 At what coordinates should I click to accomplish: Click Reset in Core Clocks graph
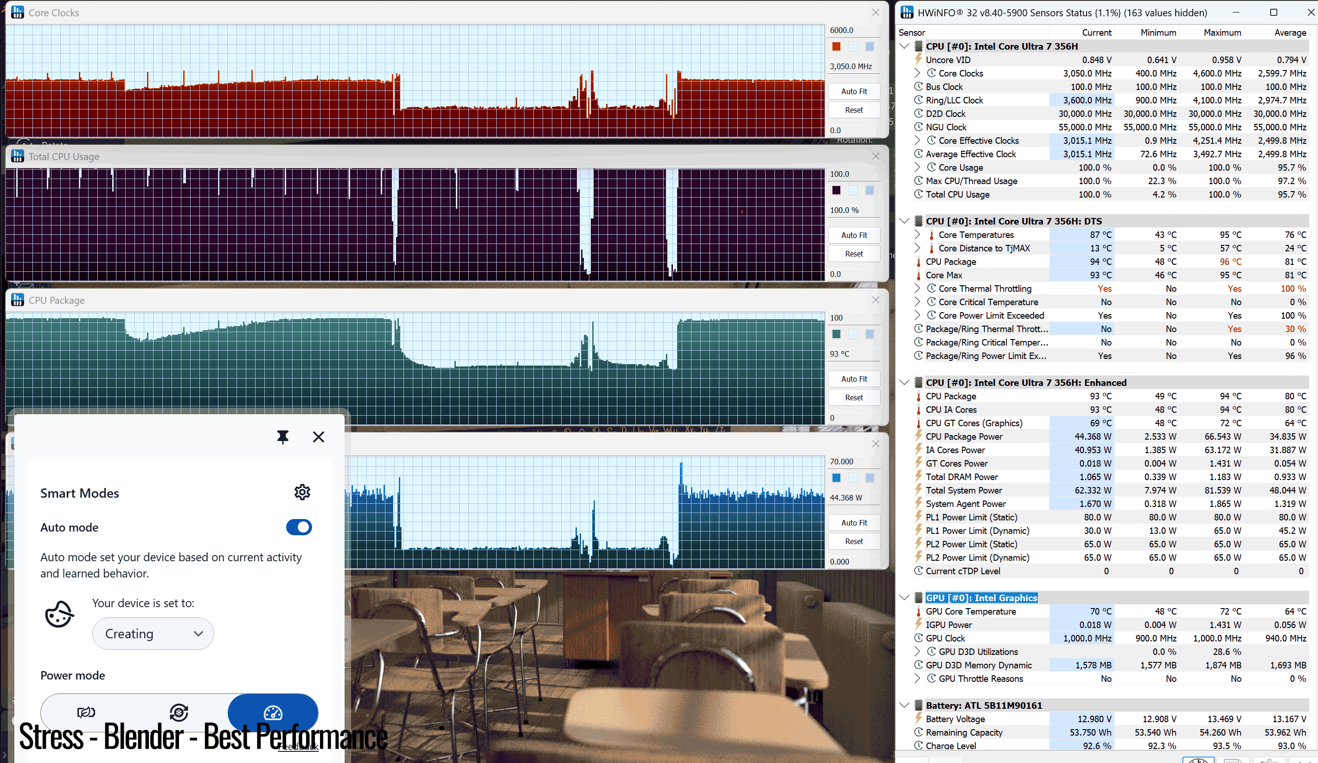point(854,110)
